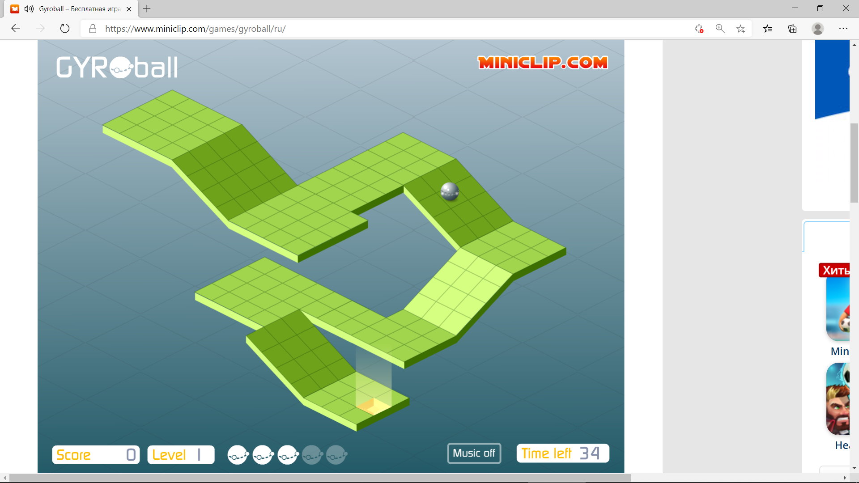Viewport: 859px width, 483px height.
Task: Click the fifth greyed life ball icon
Action: click(x=336, y=455)
